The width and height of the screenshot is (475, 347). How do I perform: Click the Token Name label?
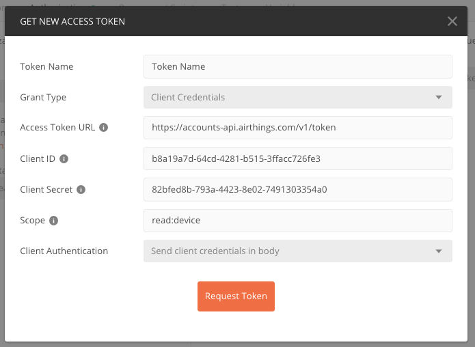(x=46, y=66)
